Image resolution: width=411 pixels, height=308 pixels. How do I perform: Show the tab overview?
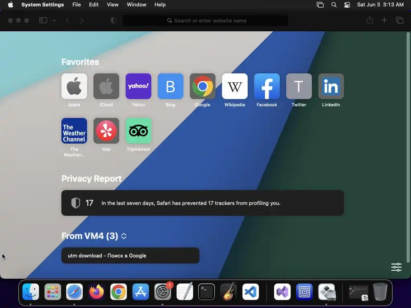[399, 20]
